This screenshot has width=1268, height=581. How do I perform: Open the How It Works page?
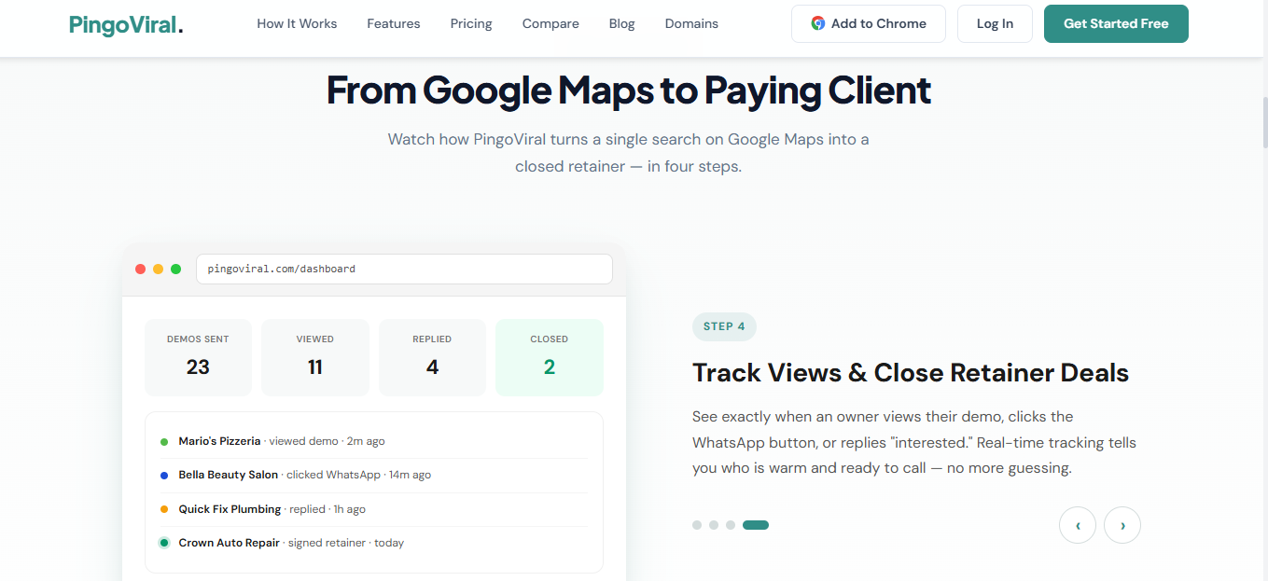(297, 23)
